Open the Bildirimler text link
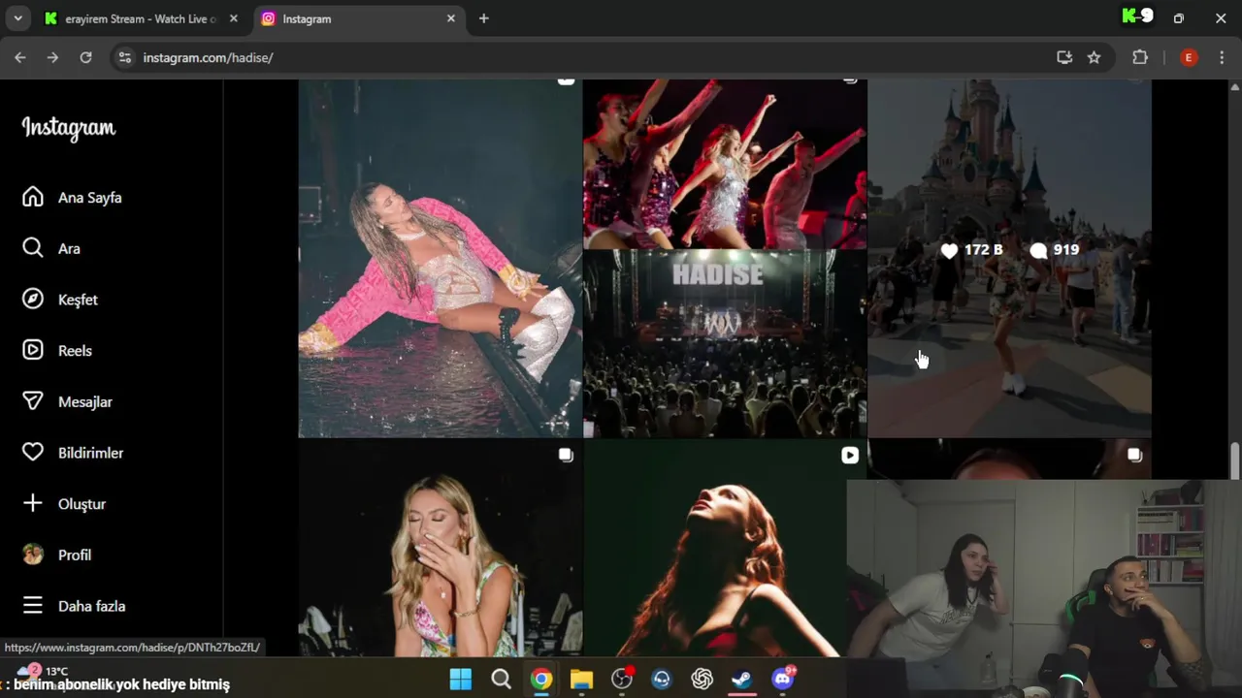 [x=90, y=453]
